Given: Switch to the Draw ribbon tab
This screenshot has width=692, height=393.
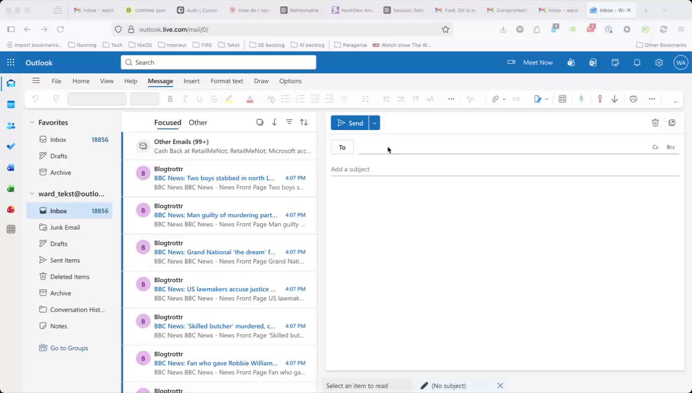Looking at the screenshot, I should point(261,81).
